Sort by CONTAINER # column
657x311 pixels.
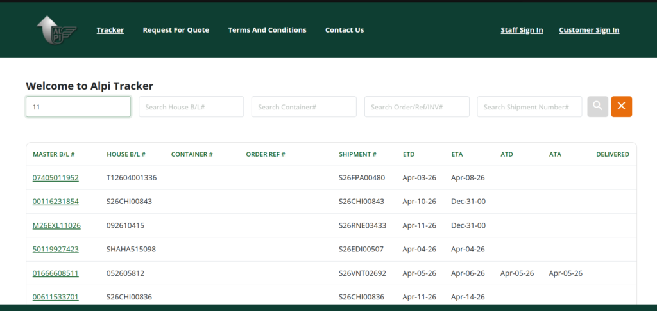[x=192, y=154]
